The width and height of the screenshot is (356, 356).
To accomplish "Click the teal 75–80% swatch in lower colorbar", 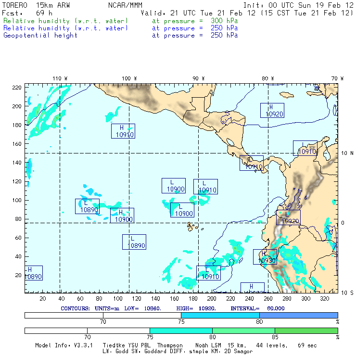I will pyautogui.click(x=181, y=331).
